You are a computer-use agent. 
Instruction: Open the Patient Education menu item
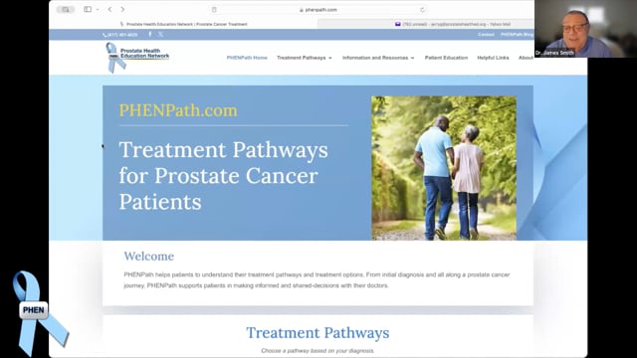(446, 58)
